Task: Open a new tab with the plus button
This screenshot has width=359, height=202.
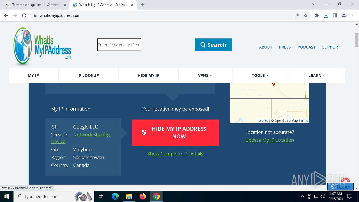Action: pyautogui.click(x=143, y=5)
